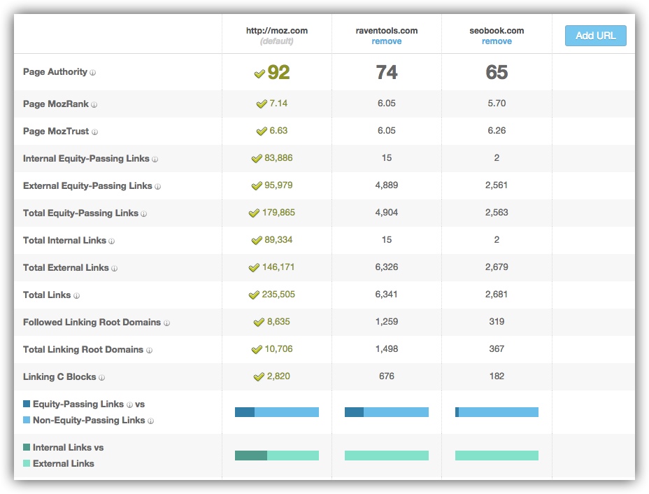Click moz.com internal vs external links bar

[x=277, y=456]
